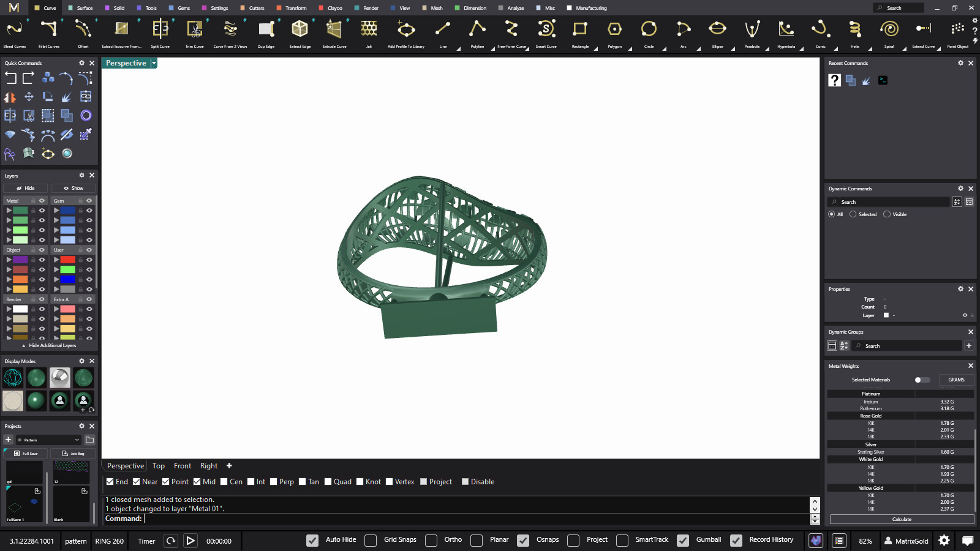Expand the Line tool flyout arrow
980x551 pixels.
tap(458, 49)
